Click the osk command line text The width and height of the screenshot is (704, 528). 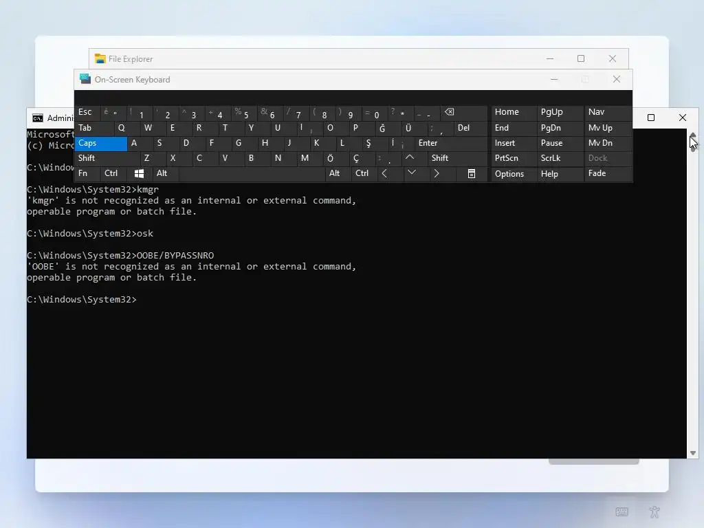[145, 234]
